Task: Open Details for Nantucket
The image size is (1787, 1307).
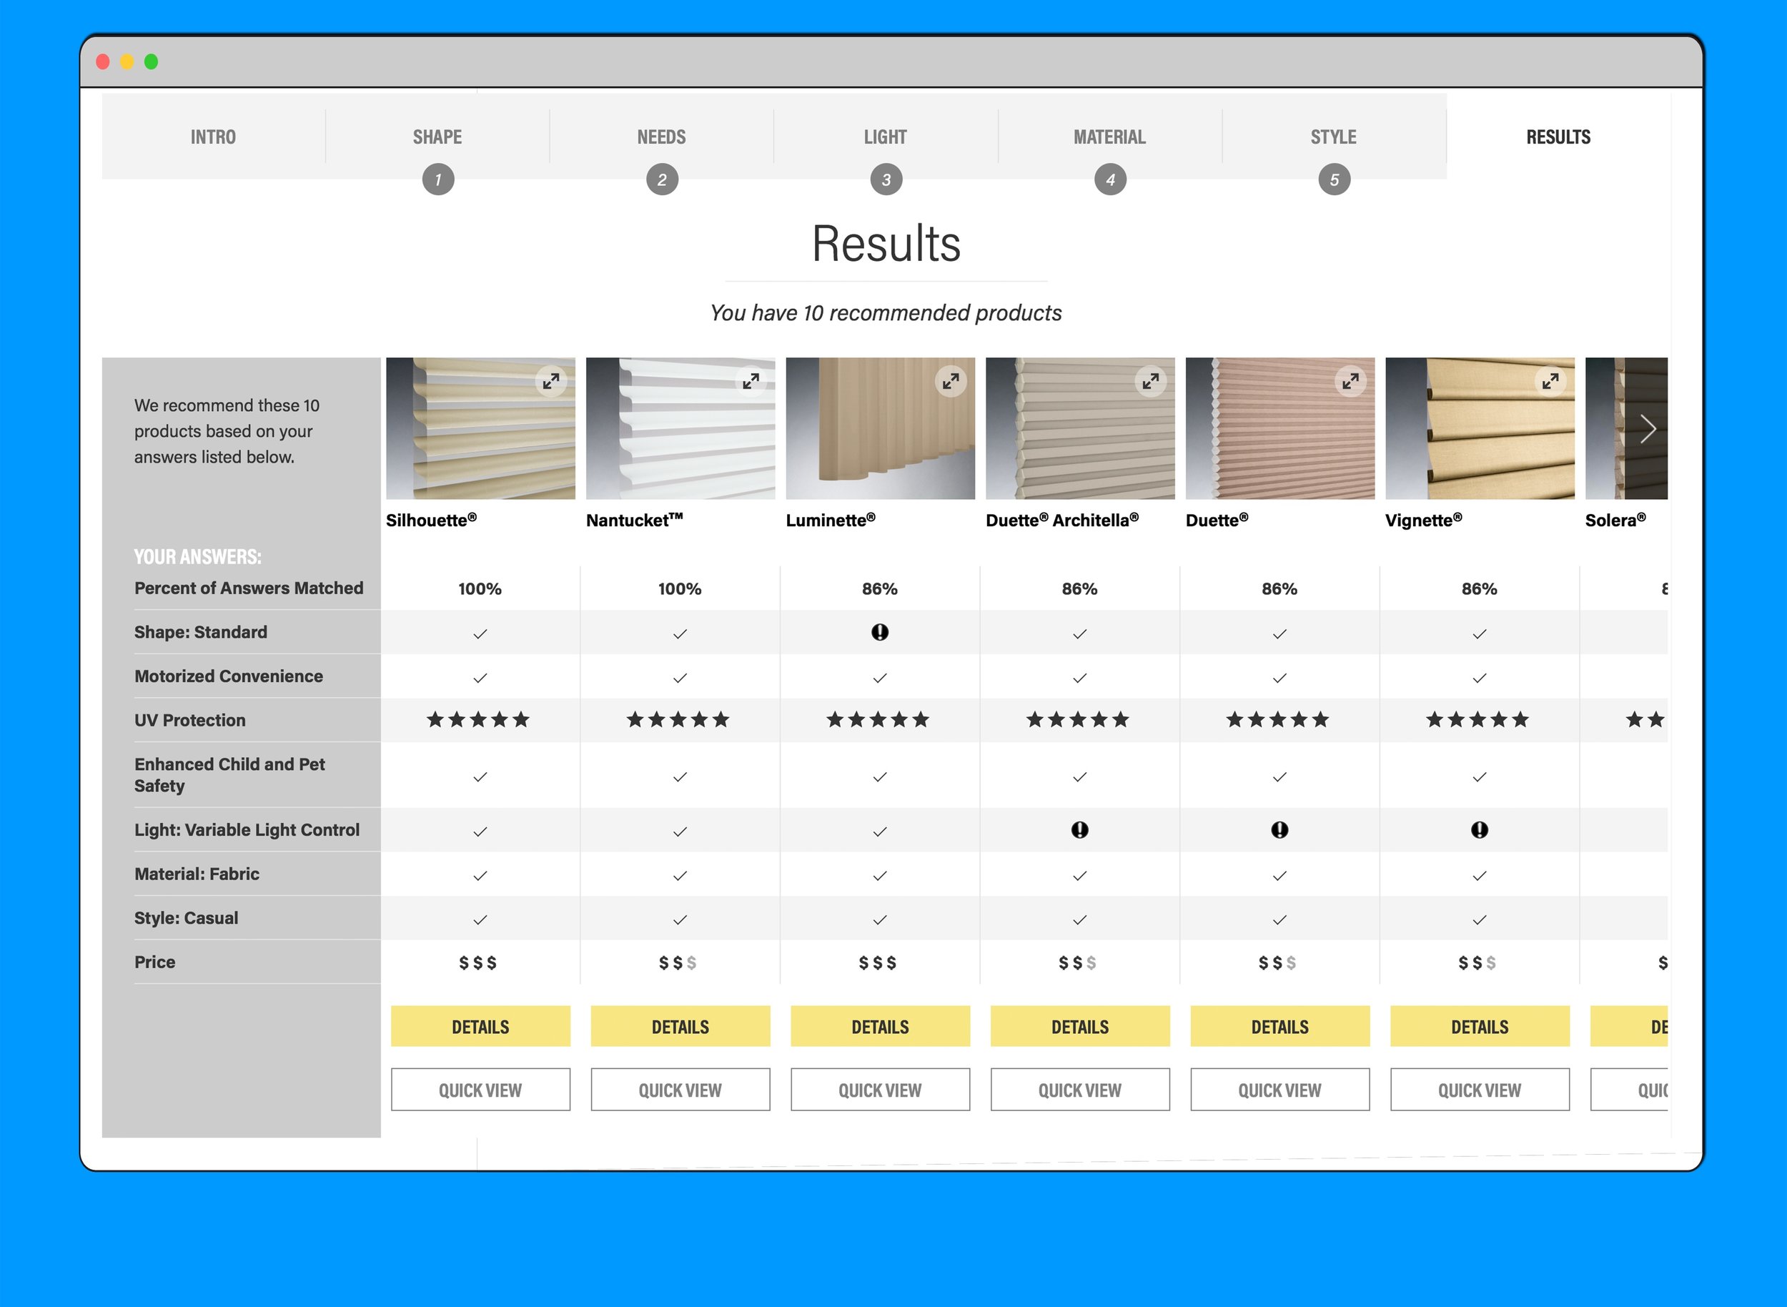Action: tap(680, 1027)
